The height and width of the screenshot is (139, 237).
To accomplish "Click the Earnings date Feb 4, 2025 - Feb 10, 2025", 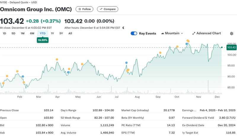I will tap(218, 110).
